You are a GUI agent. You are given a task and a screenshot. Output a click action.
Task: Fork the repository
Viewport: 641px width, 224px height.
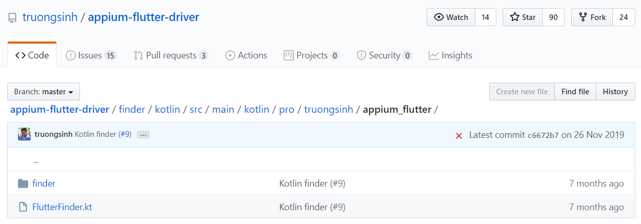coord(592,17)
